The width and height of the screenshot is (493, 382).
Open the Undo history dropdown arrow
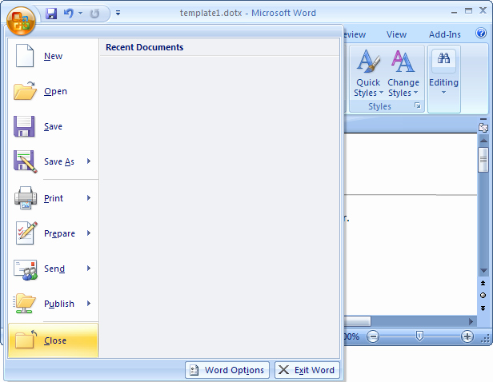pos(81,13)
